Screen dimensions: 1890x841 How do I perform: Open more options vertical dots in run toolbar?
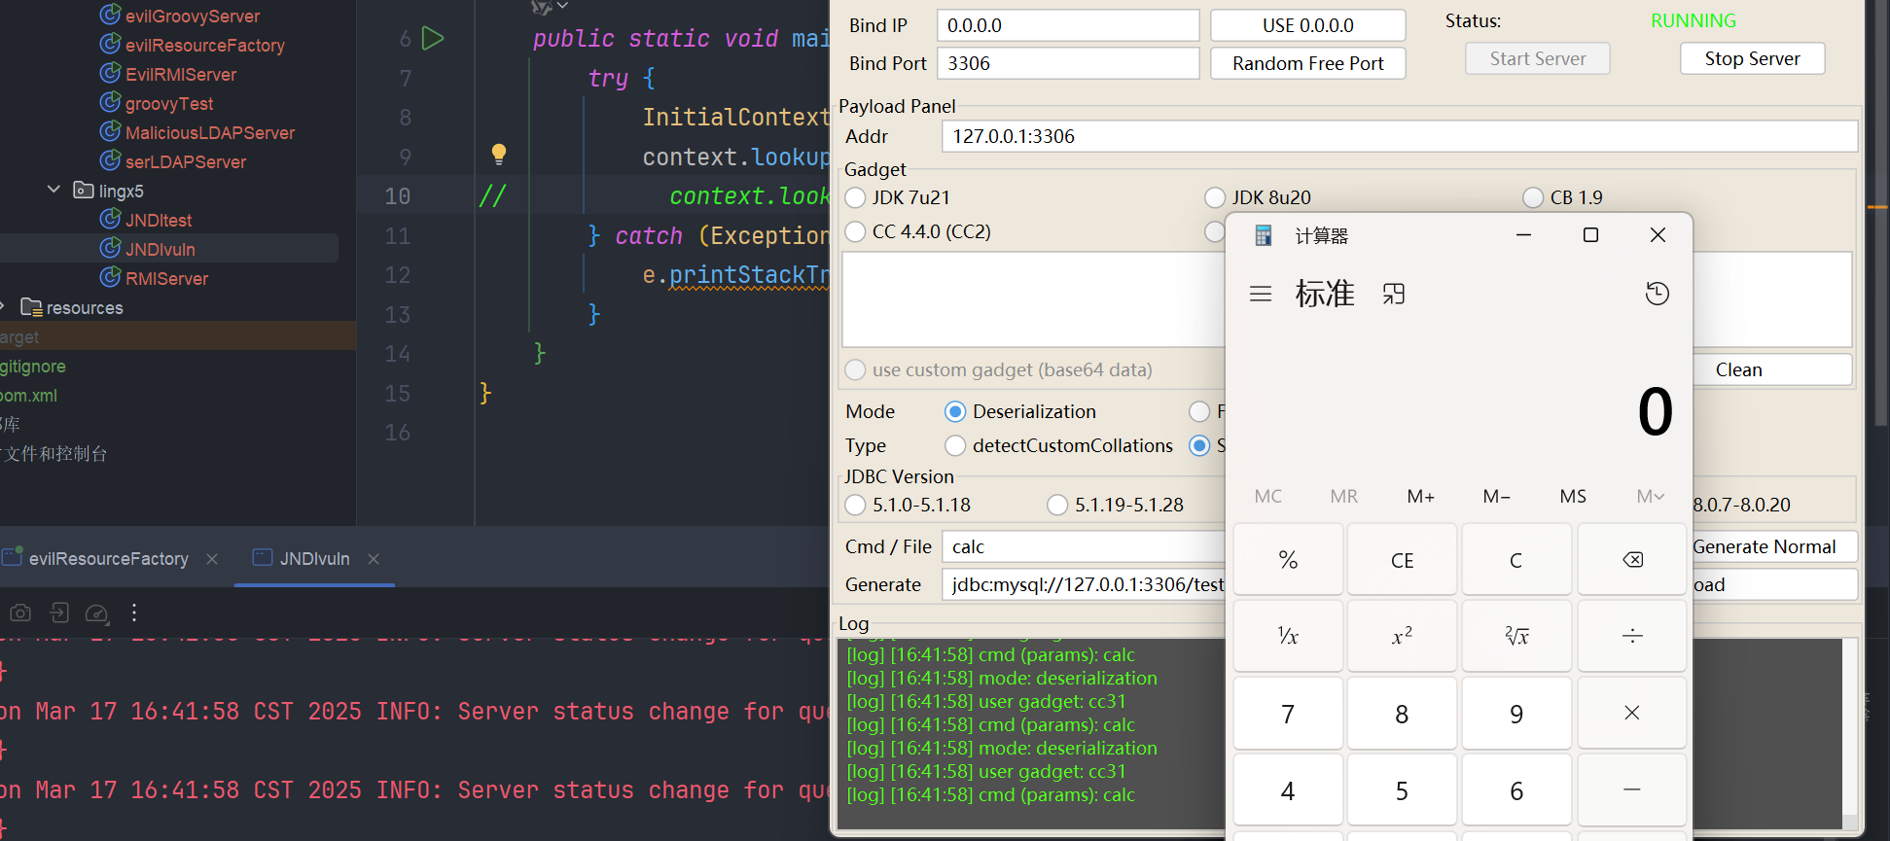coord(134,613)
